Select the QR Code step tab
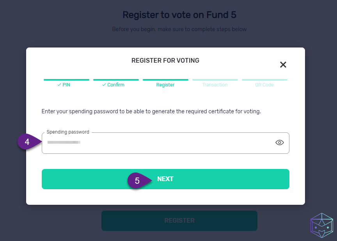The image size is (337, 241). [264, 85]
